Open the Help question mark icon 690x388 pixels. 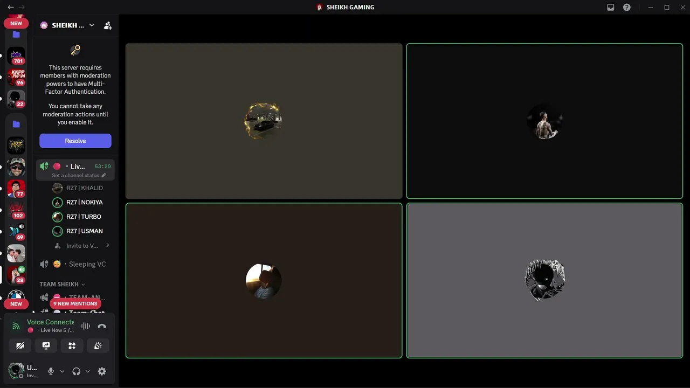coord(627,7)
